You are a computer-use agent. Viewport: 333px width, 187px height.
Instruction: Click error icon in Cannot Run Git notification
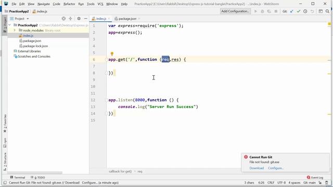pyautogui.click(x=246, y=157)
